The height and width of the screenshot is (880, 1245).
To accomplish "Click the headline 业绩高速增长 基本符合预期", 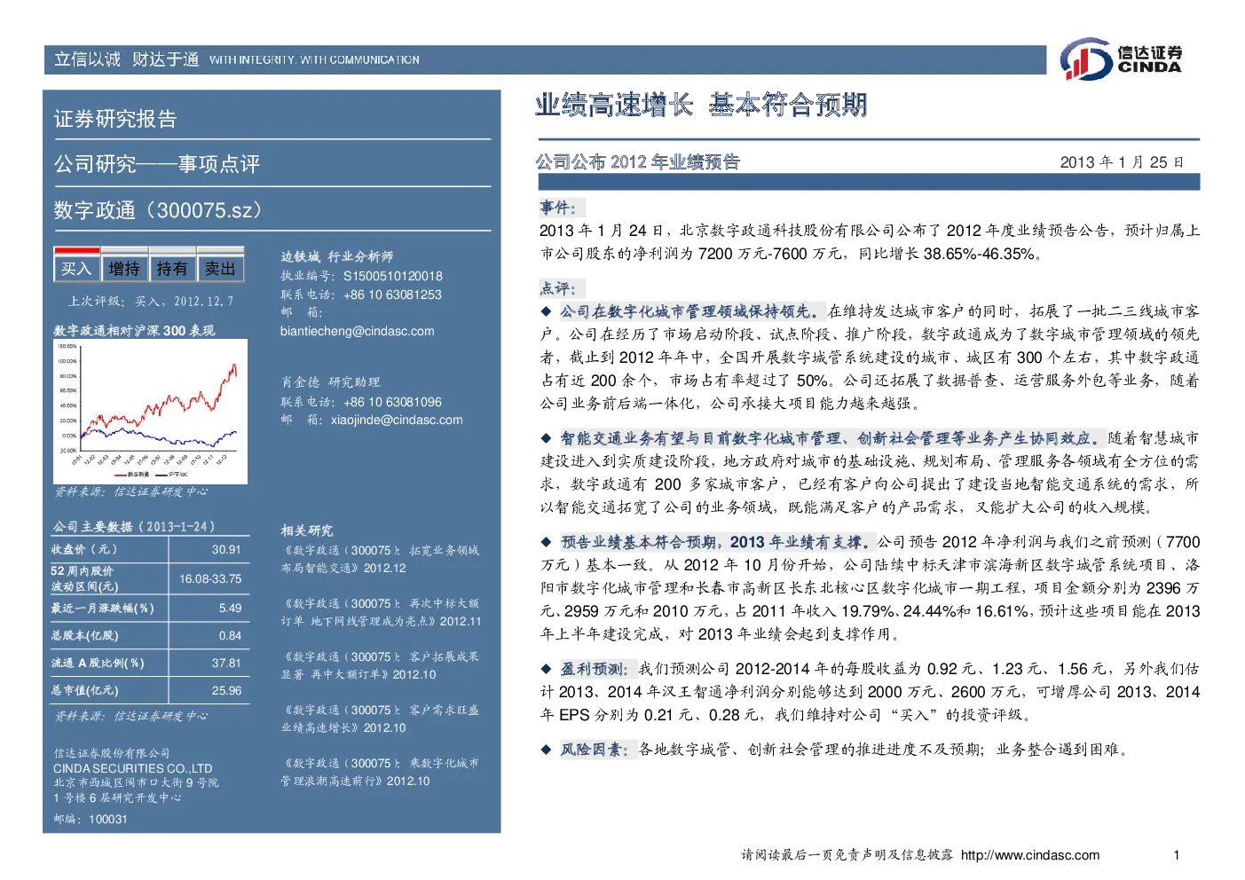I will [701, 106].
